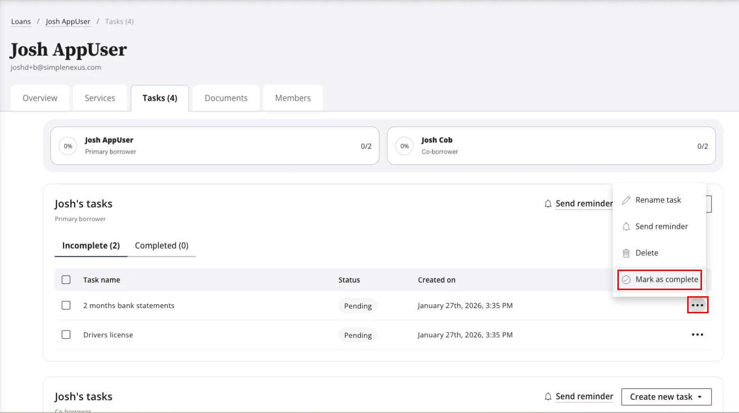Viewport: 739px width, 413px height.
Task: Click bell icon in co-borrower tasks section
Action: (548, 396)
